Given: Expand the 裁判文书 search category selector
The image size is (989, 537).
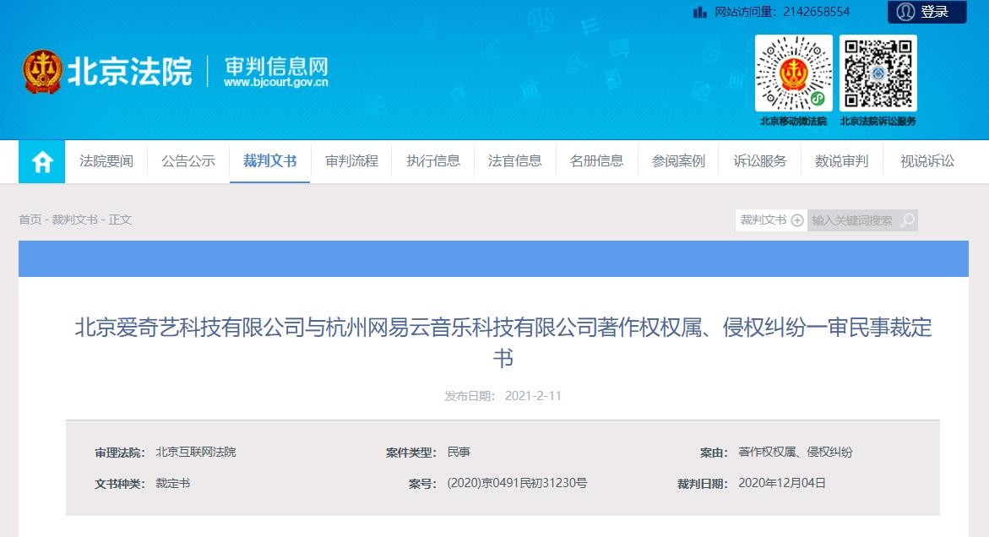Looking at the screenshot, I should 771,220.
